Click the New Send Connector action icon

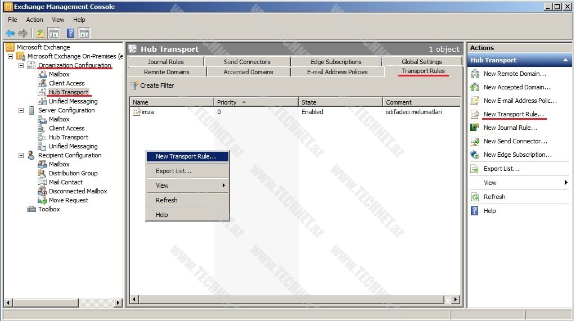pos(474,141)
